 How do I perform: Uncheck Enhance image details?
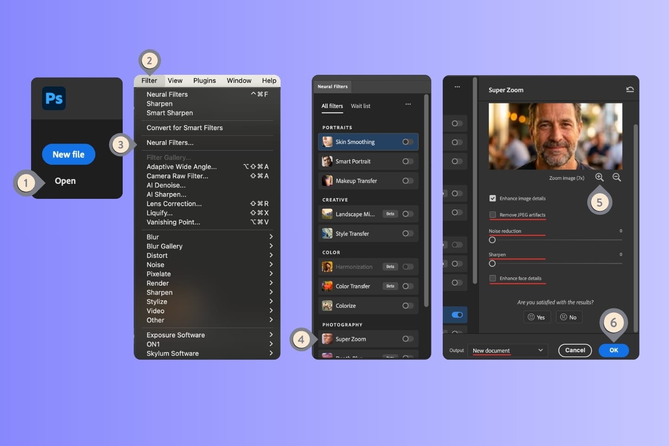pyautogui.click(x=492, y=198)
